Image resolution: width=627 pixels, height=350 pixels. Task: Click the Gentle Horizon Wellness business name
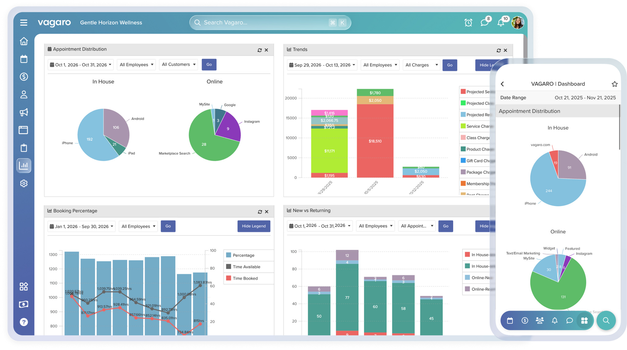point(111,23)
